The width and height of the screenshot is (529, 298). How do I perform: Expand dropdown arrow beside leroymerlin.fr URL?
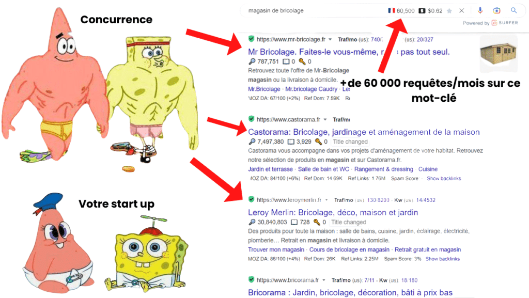pos(326,200)
